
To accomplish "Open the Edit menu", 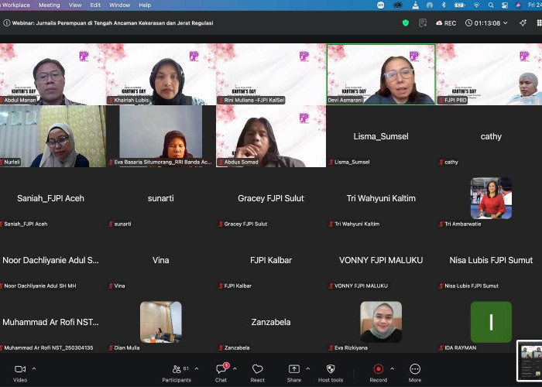I will pos(95,5).
